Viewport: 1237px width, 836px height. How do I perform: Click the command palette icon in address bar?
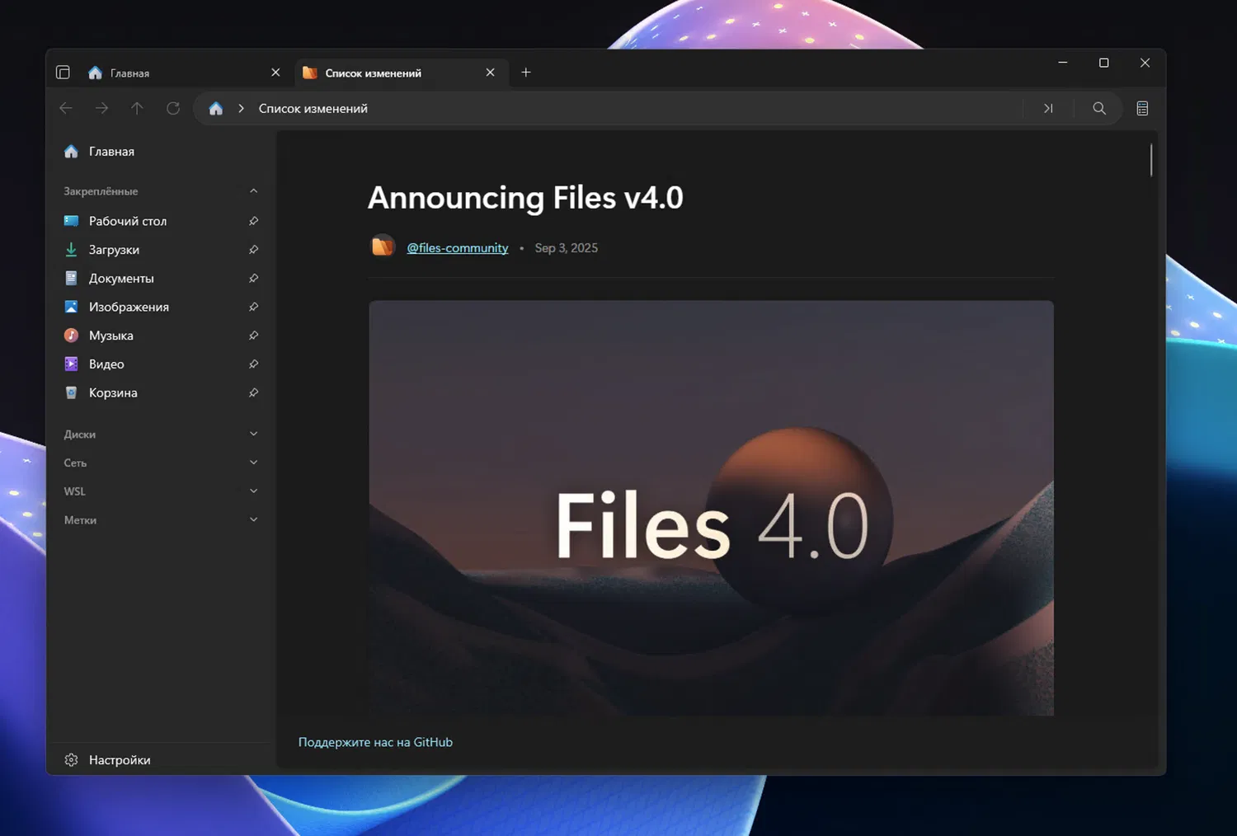coord(1048,108)
